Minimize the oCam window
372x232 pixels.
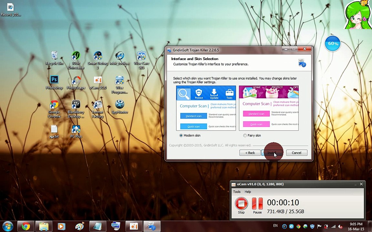[x=356, y=184]
